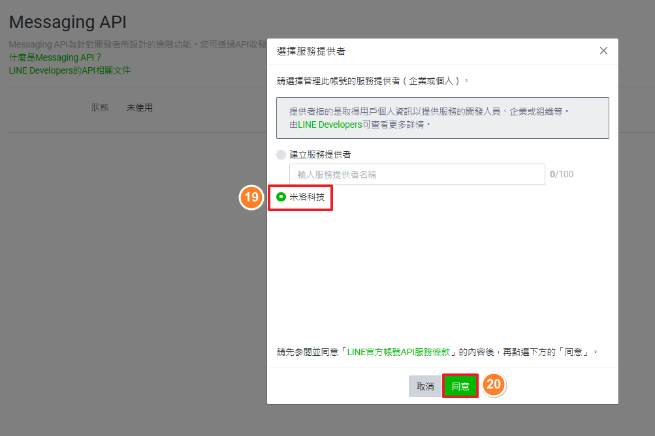Viewport: 655px width, 436px height.
Task: Select the 建立服務提供者 radio button
Action: pos(281,154)
